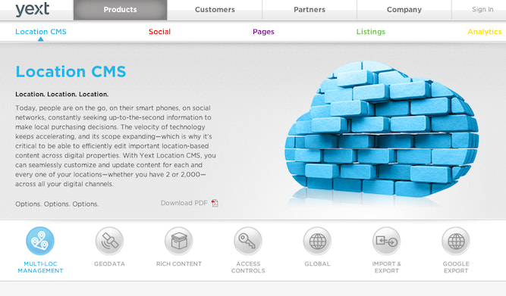This screenshot has width=506, height=296.
Task: Select the Multi-Loc Management map pins icon
Action: (x=40, y=241)
